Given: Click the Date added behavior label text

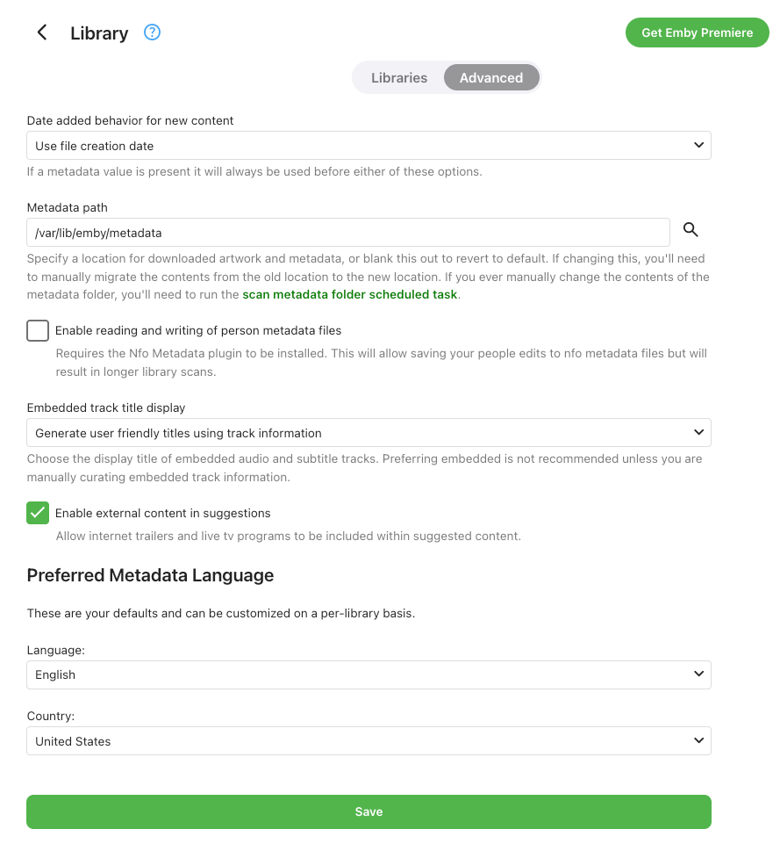Looking at the screenshot, I should (x=130, y=121).
